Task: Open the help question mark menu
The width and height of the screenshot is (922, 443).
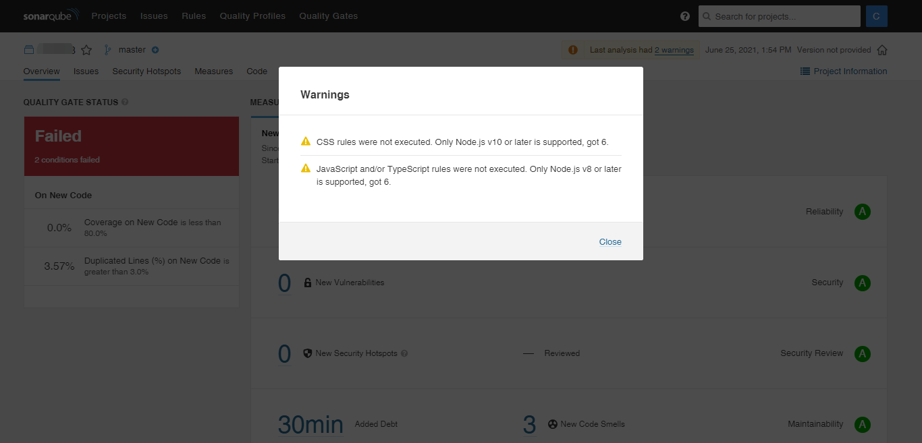Action: [x=684, y=16]
